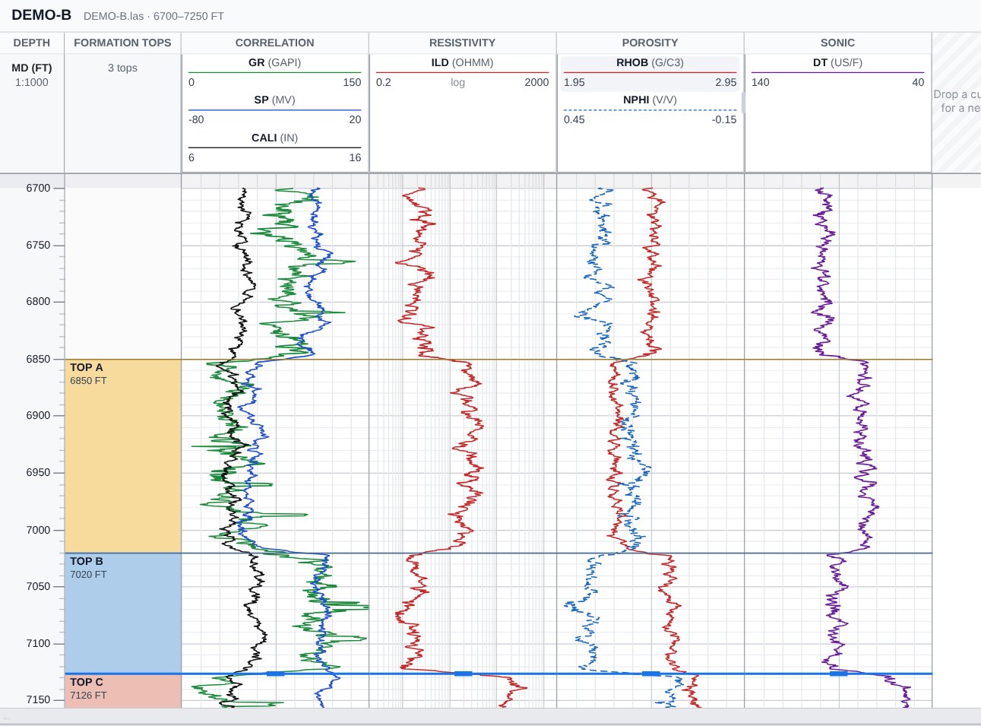The height and width of the screenshot is (726, 981).
Task: Click the 'DEMO-B.las · 6700–7250 FT' file label
Action: pyautogui.click(x=153, y=16)
